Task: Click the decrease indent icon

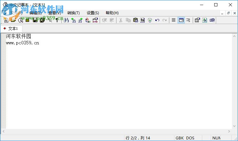Action: coord(112,20)
